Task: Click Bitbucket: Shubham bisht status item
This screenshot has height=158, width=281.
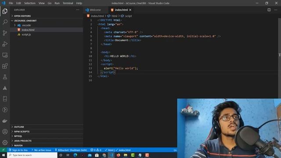Action: [x=71, y=150]
